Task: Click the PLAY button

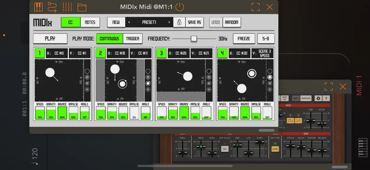Action: (x=50, y=39)
